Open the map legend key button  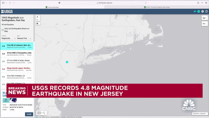[x=204, y=24]
